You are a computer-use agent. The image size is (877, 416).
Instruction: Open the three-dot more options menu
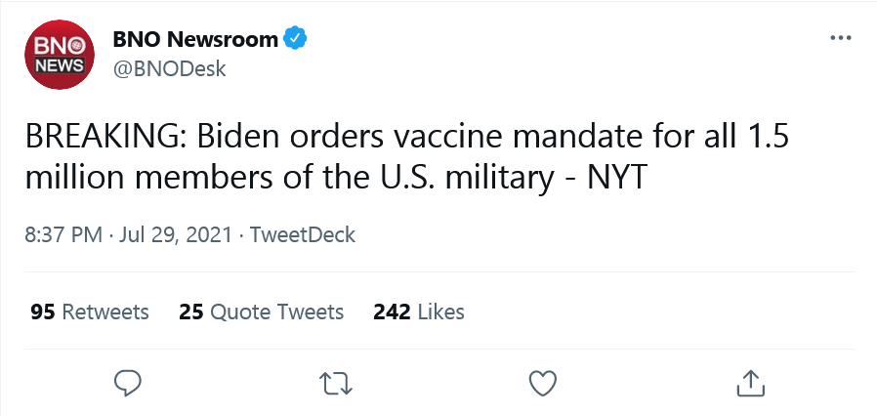pyautogui.click(x=841, y=38)
